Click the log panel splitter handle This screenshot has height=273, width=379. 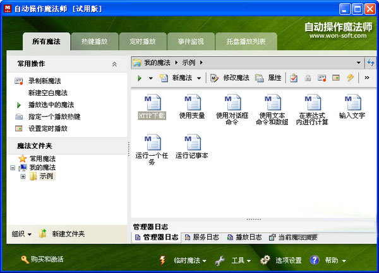pyautogui.click(x=253, y=219)
